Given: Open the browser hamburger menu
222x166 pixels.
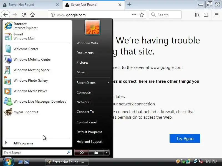Looking at the screenshot, I should pos(217,15).
